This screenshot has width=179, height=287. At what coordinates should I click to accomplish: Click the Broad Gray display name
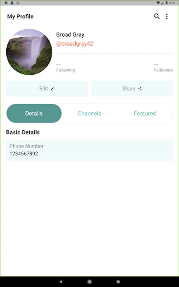click(x=70, y=34)
